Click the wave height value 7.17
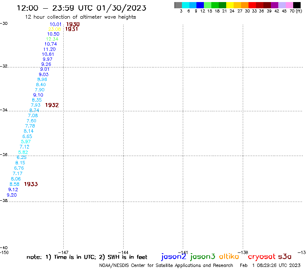This screenshot has height=269, width=306. pos(17,174)
